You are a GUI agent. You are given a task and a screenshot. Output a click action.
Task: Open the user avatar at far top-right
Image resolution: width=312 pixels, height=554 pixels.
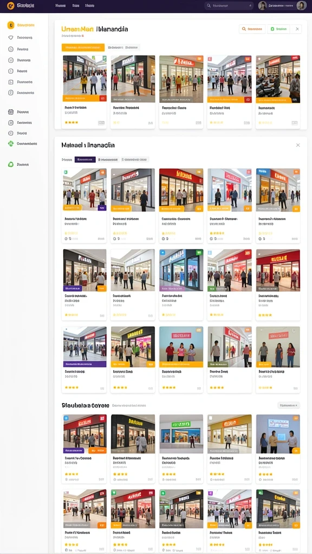coord(301,5)
